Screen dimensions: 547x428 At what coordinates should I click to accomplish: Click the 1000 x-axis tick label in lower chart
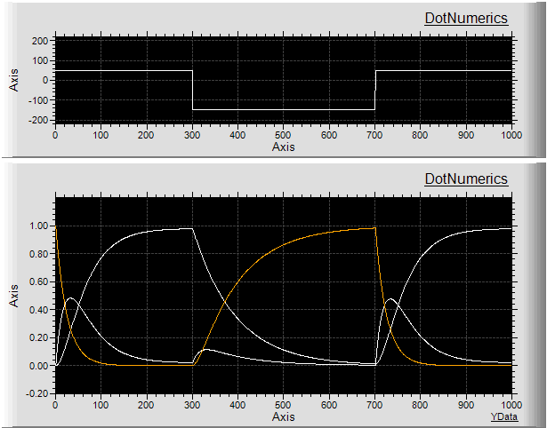pyautogui.click(x=511, y=405)
